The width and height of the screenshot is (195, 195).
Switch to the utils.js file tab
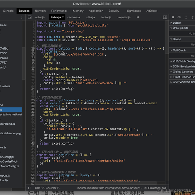point(91,17)
